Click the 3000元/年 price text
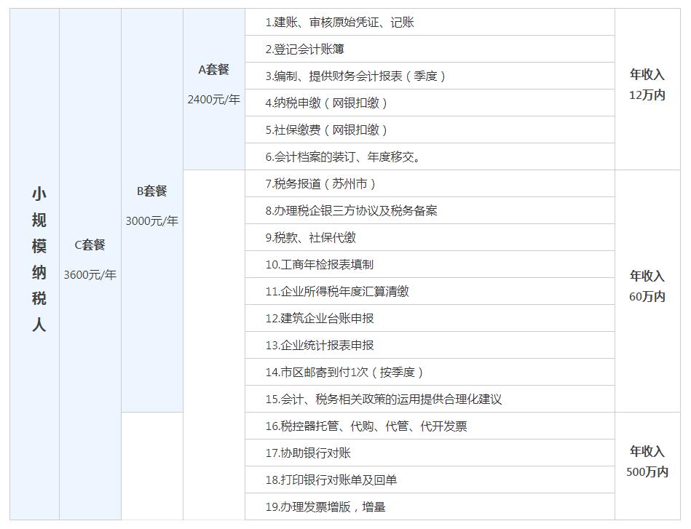This screenshot has width=691, height=529. (151, 220)
